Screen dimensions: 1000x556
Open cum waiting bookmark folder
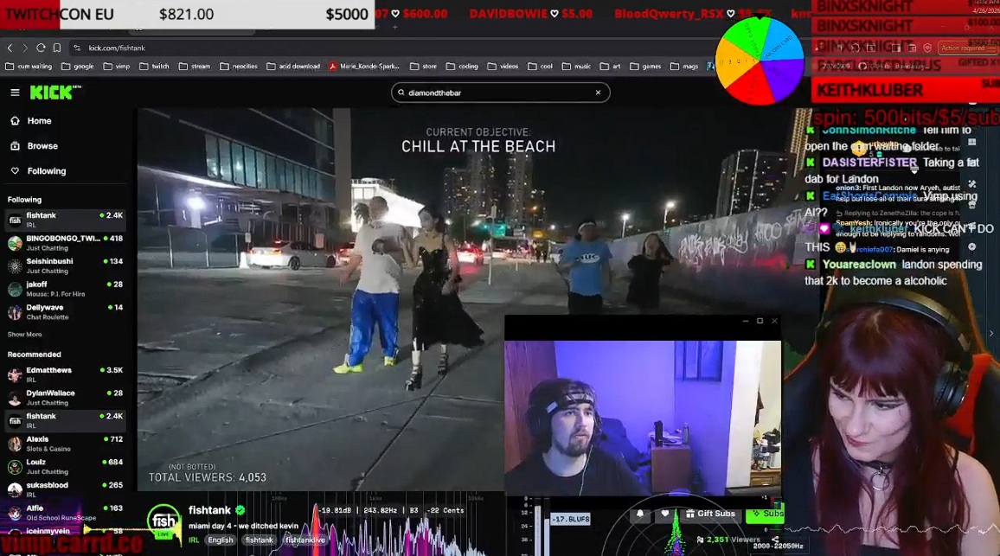(x=29, y=67)
